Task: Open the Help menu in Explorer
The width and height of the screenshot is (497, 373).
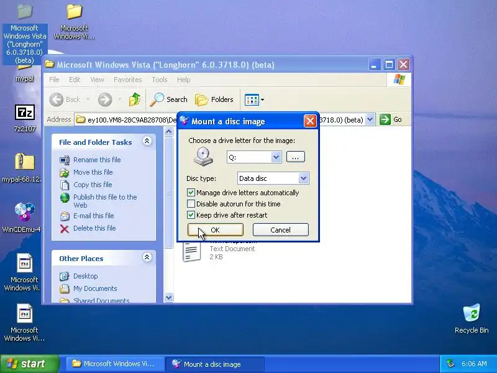Action: 183,80
